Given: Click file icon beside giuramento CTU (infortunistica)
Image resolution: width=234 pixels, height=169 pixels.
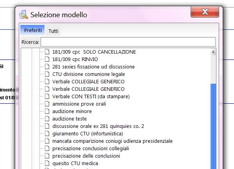Looking at the screenshot, I should [47, 133].
